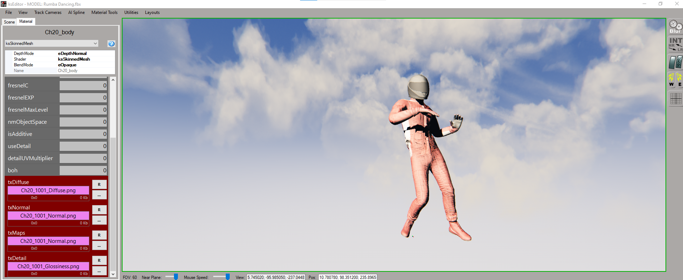Click the fresnelC label
Viewport: 683px width, 280px height.
(x=18, y=86)
